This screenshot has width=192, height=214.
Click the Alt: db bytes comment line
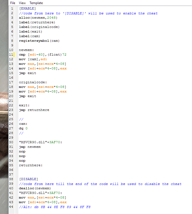pos(55,207)
